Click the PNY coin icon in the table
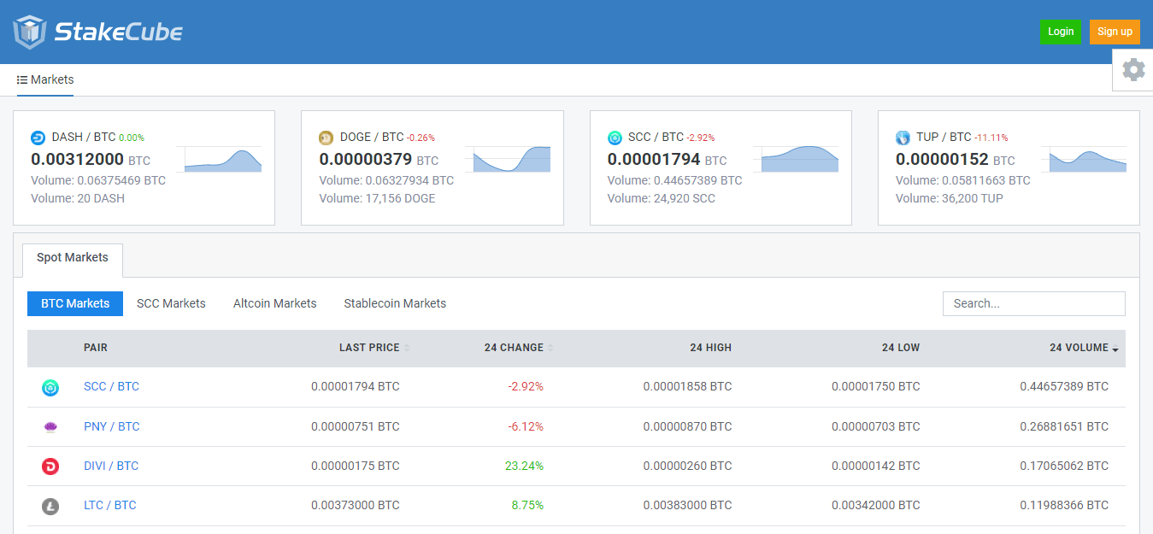Image resolution: width=1153 pixels, height=534 pixels. click(50, 427)
